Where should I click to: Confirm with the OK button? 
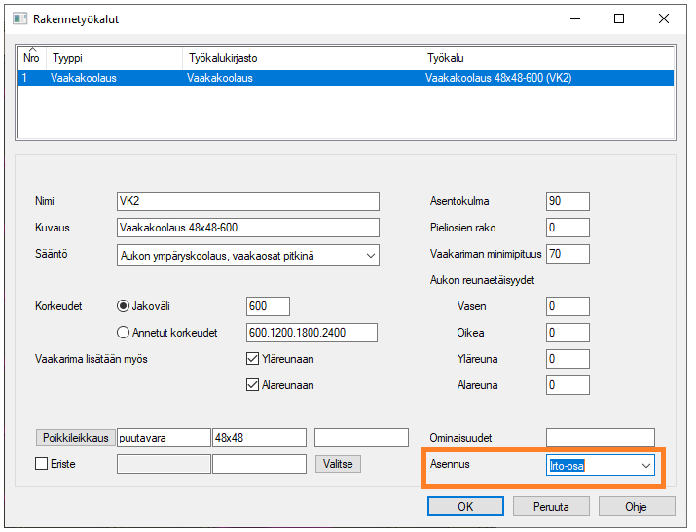tap(465, 506)
